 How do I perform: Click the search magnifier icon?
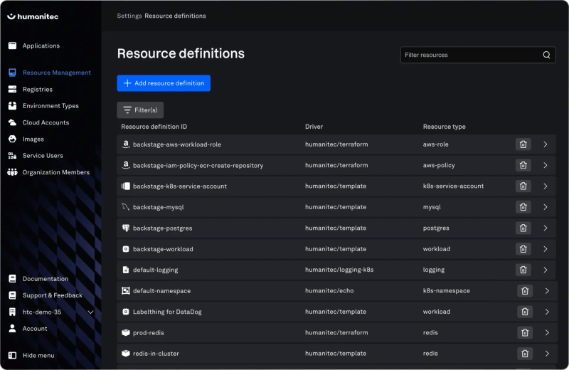[x=546, y=55]
